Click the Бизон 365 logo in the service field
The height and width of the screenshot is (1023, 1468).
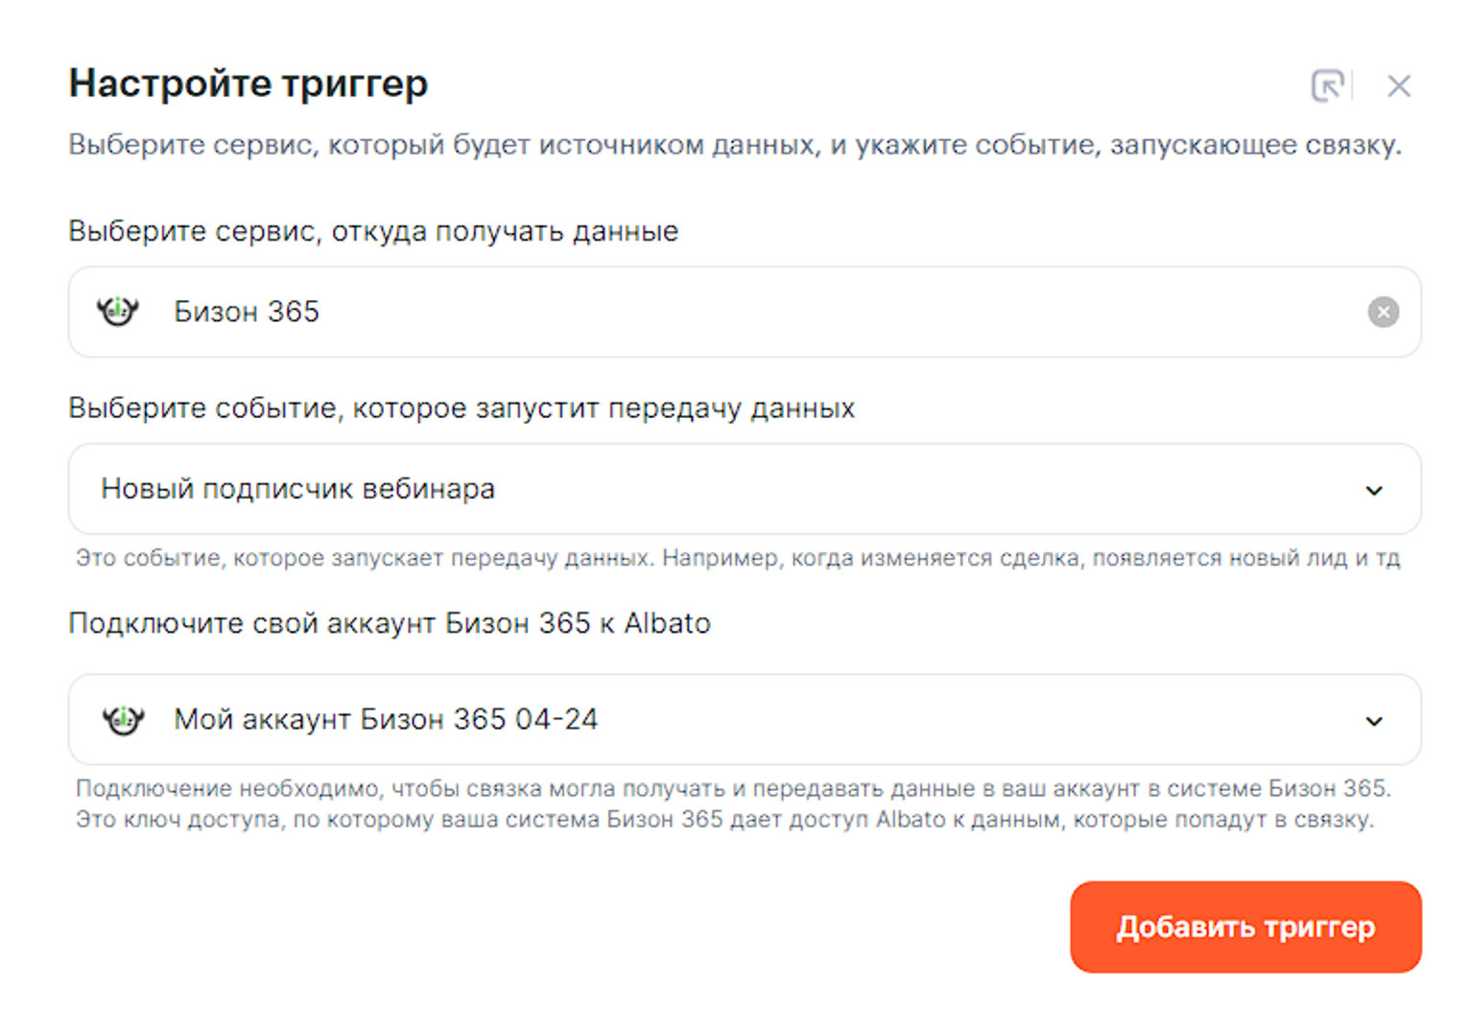tap(118, 312)
